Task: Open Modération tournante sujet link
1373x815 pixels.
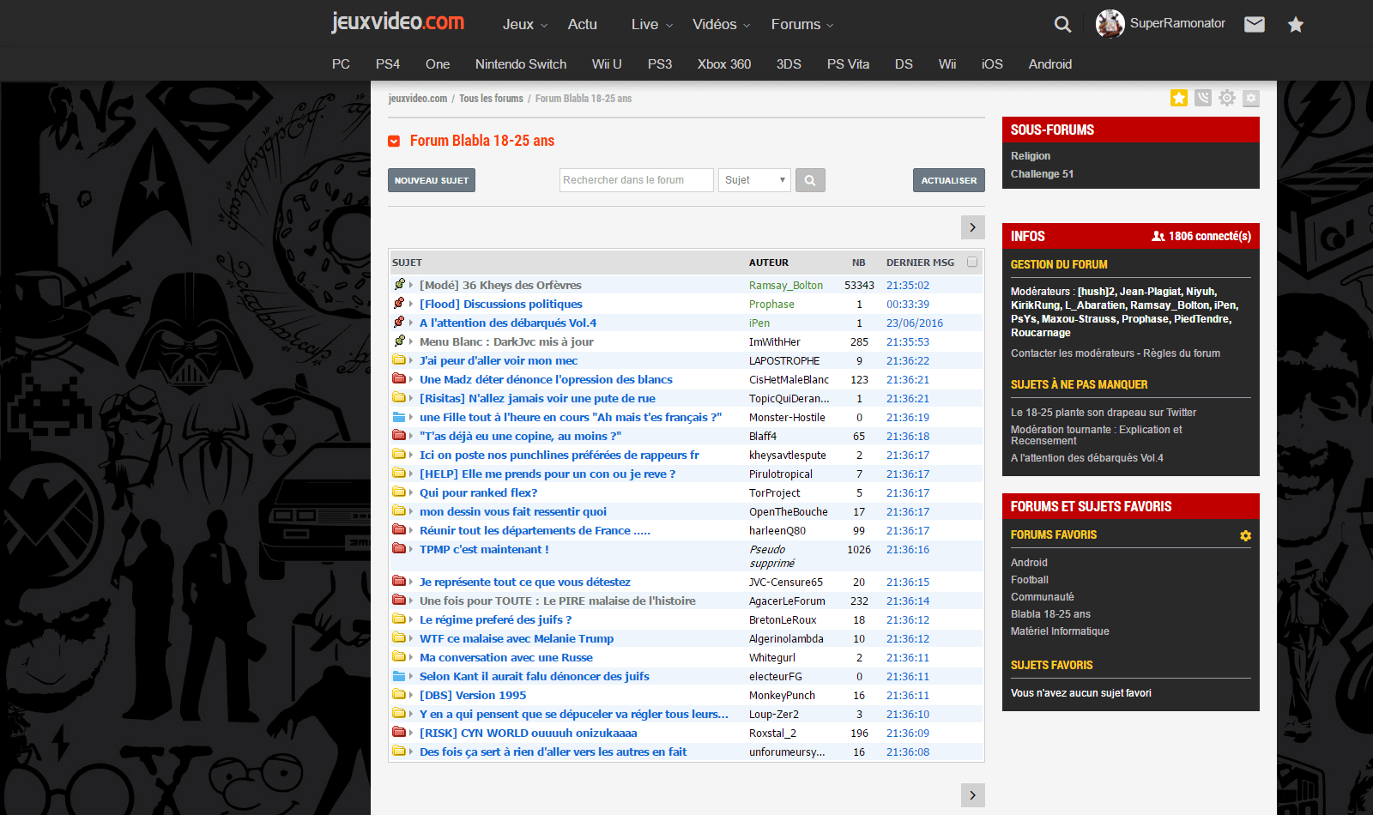Action: (1096, 435)
